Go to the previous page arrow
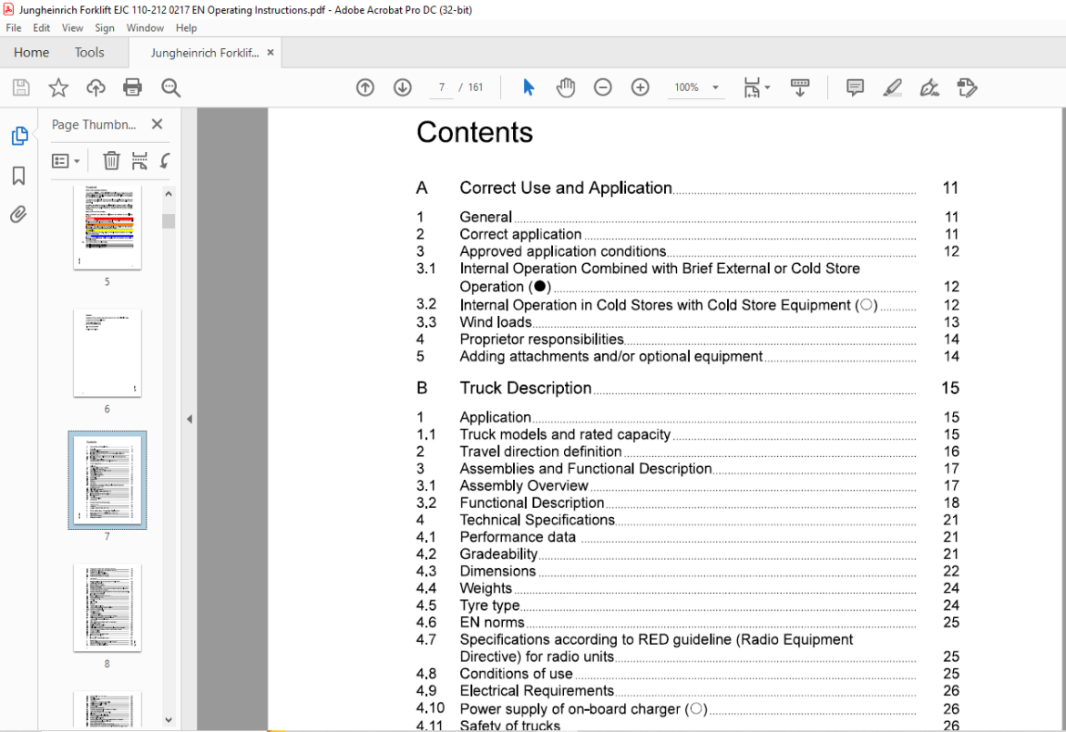The image size is (1066, 732). (365, 87)
